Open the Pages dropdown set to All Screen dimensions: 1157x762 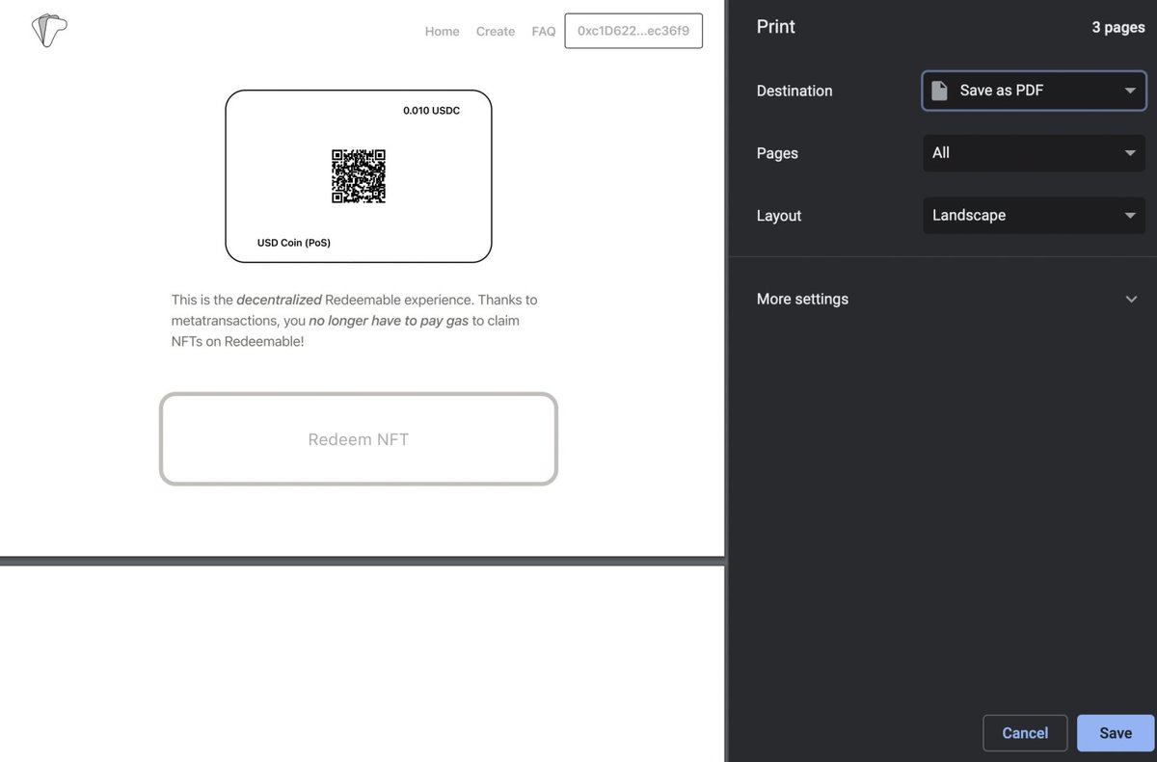point(1034,153)
